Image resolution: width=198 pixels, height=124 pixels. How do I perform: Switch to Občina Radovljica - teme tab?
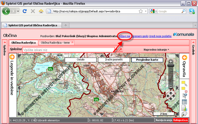coord(55,43)
